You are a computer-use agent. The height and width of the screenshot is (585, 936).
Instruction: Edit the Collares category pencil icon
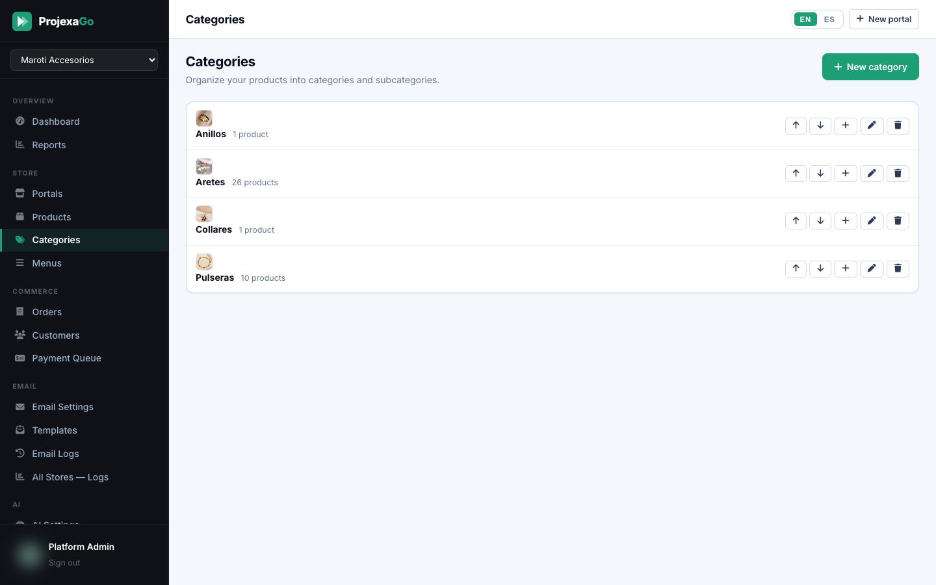click(872, 221)
